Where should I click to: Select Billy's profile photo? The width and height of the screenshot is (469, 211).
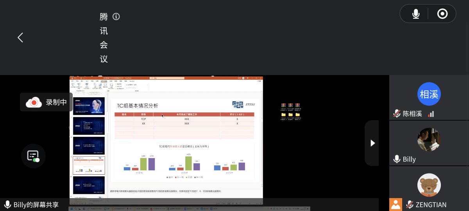coord(429,139)
